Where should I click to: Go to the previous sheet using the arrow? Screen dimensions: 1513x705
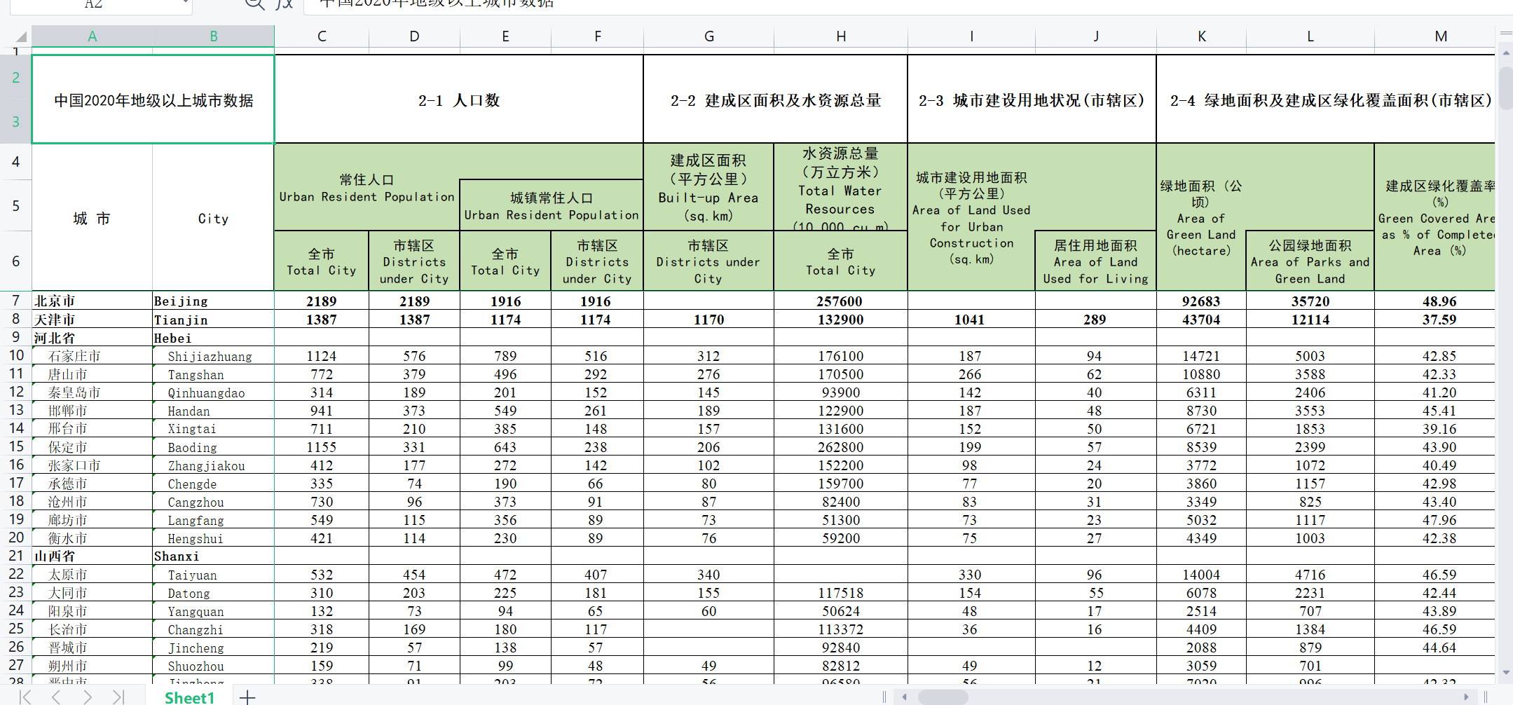click(56, 697)
